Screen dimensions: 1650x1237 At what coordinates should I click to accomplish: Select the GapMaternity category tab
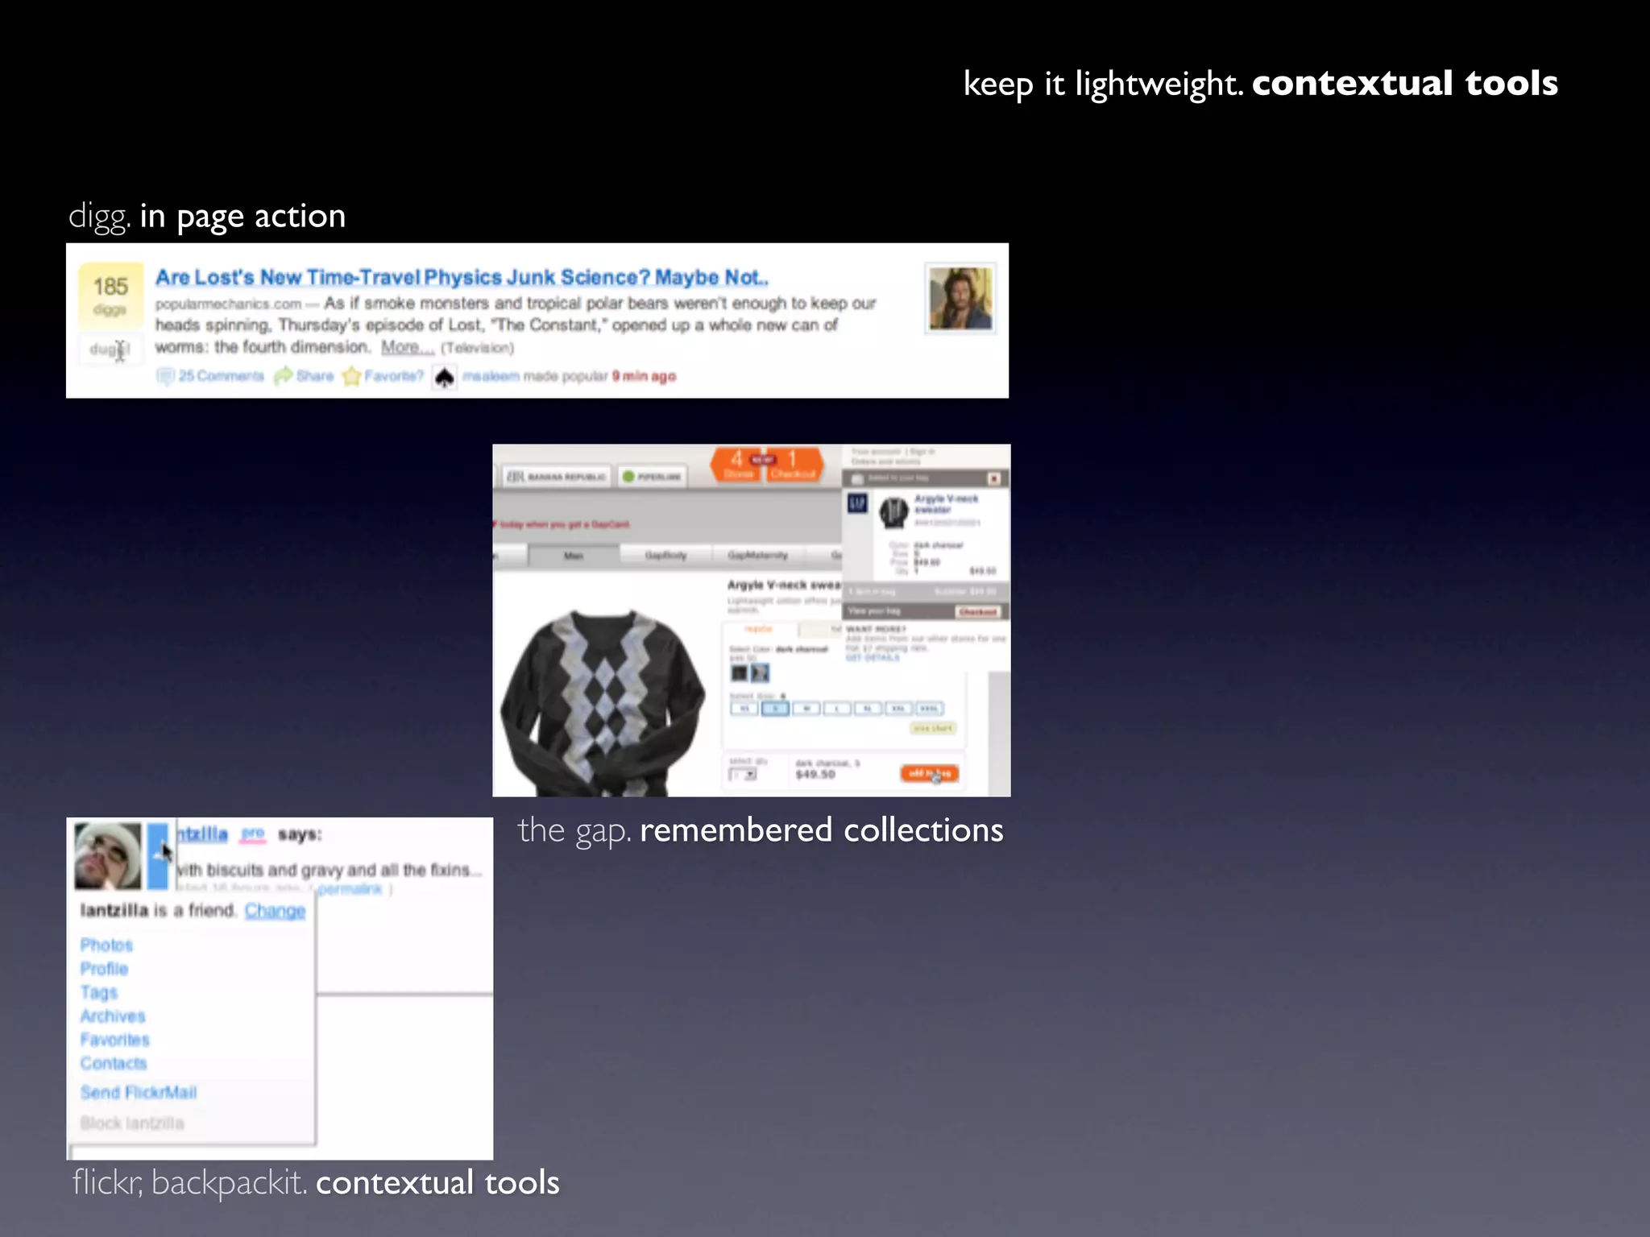point(757,556)
